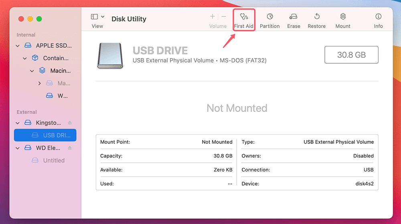Open the View sidebar dropdown
The height and width of the screenshot is (224, 401).
[x=98, y=17]
